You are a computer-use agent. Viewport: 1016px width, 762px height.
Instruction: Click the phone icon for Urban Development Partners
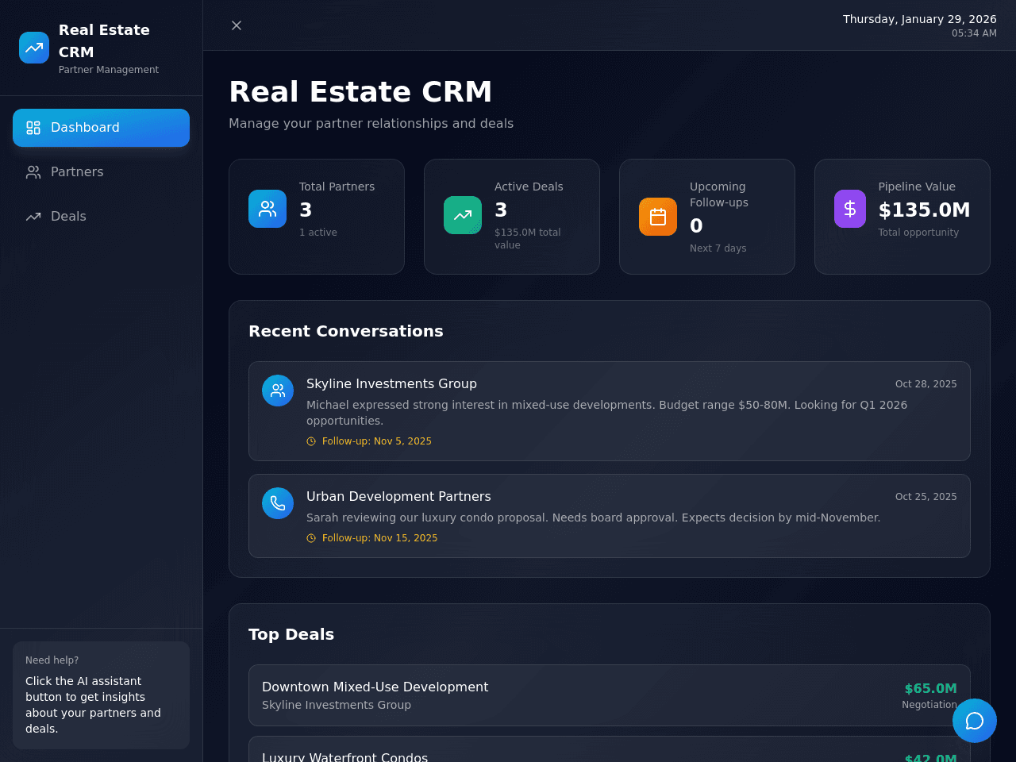tap(278, 503)
